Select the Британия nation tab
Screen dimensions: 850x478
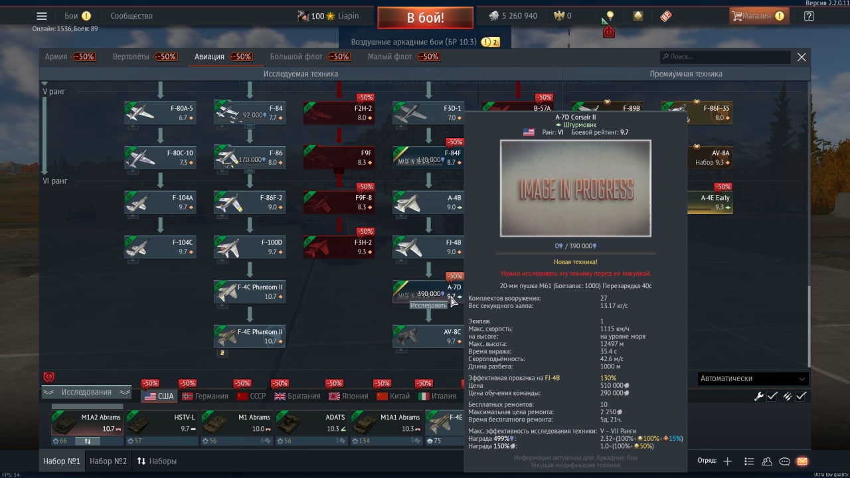click(297, 396)
